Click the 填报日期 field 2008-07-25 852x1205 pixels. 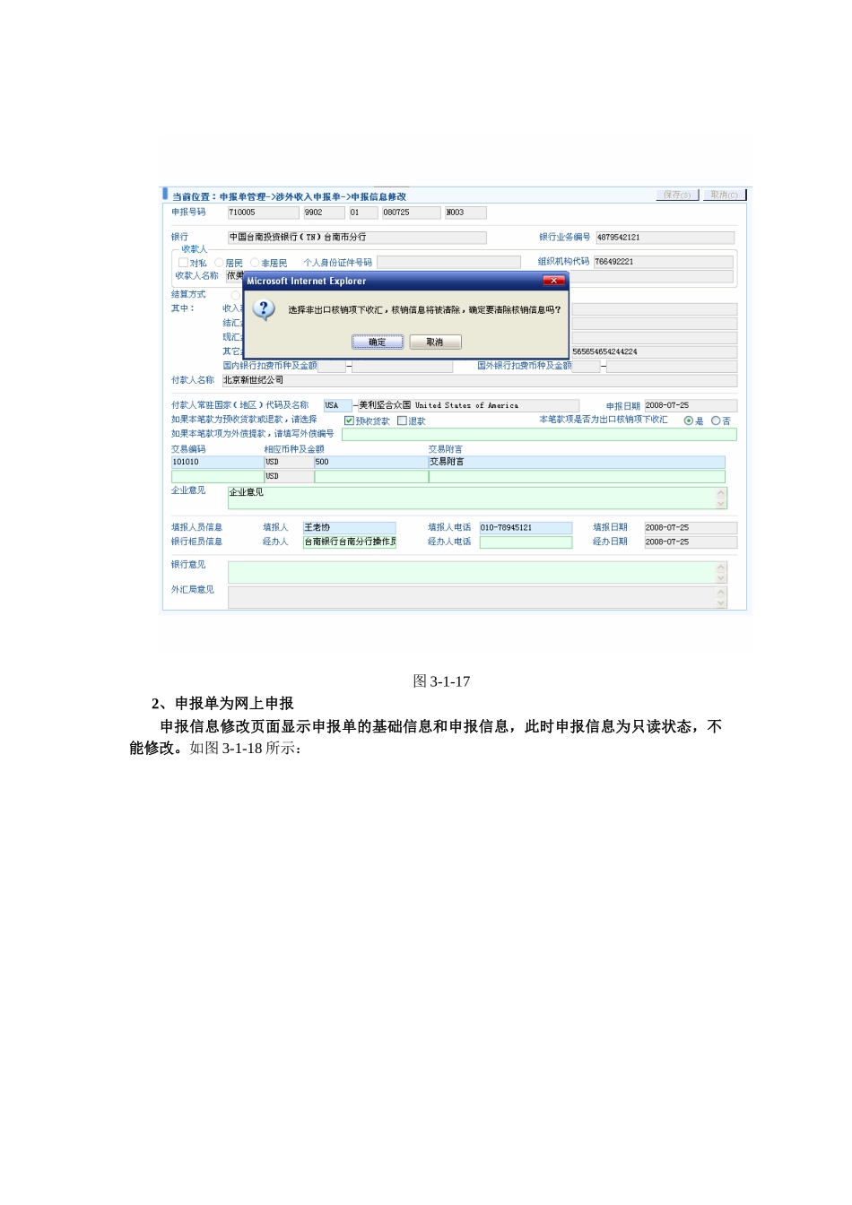pos(690,528)
